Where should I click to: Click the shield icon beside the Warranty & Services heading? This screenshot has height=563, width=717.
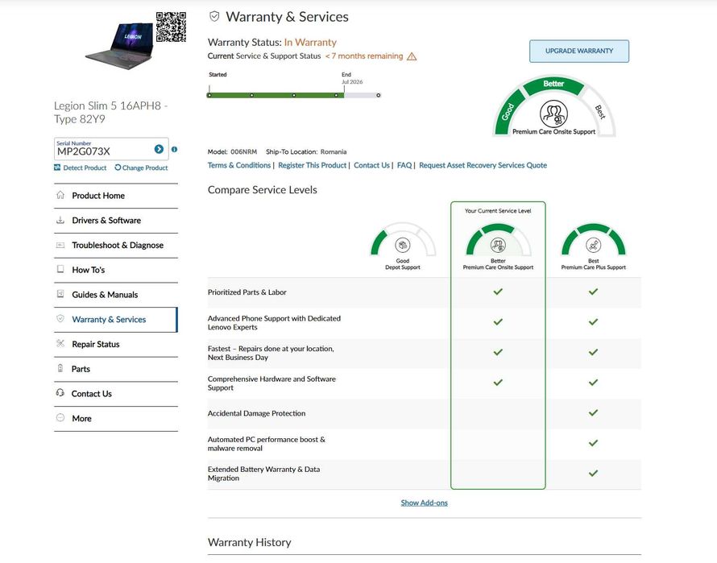[x=214, y=16]
